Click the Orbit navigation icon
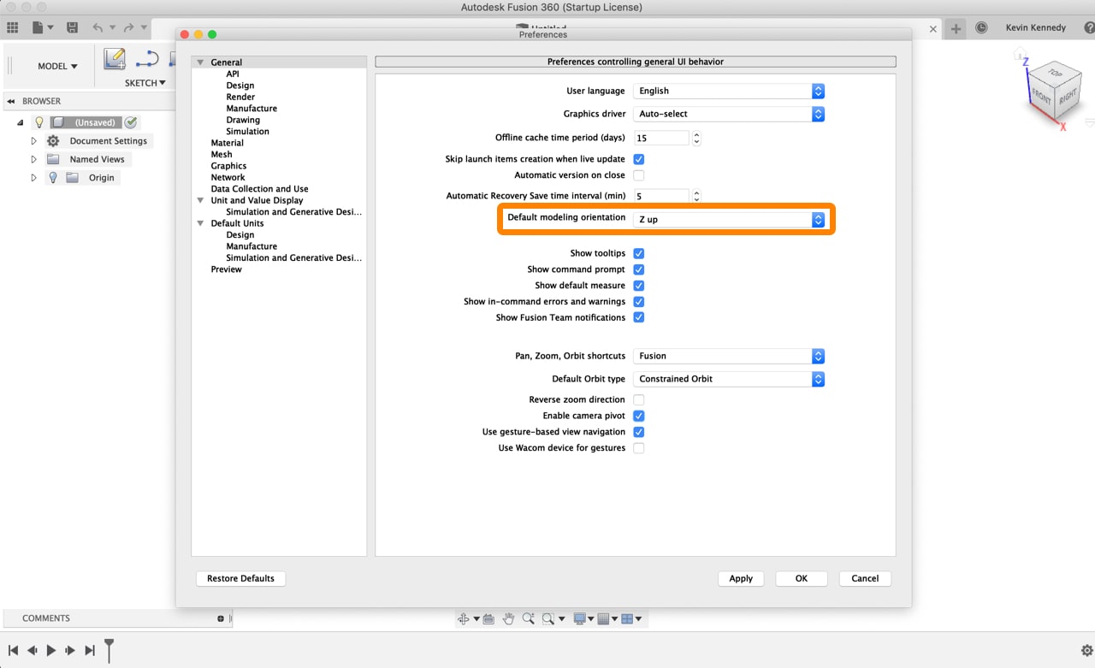The height and width of the screenshot is (668, 1095). tap(464, 618)
